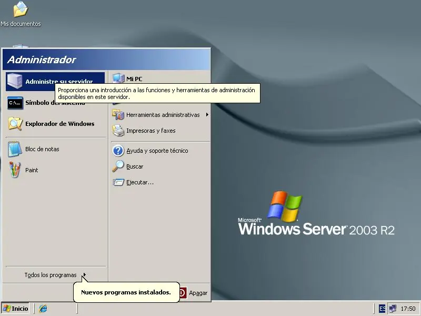Launch Paint from the Start menu
The width and height of the screenshot is (421, 316).
(55, 170)
